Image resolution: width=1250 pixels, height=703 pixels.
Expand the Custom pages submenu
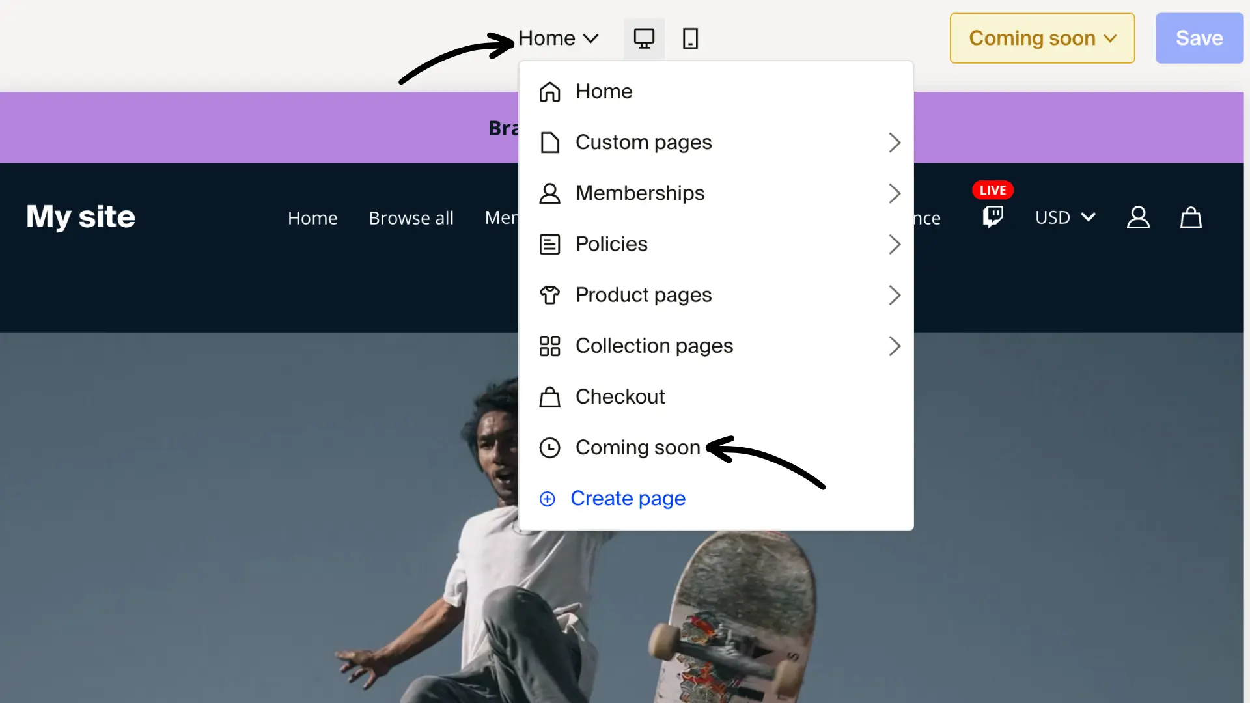pos(643,142)
